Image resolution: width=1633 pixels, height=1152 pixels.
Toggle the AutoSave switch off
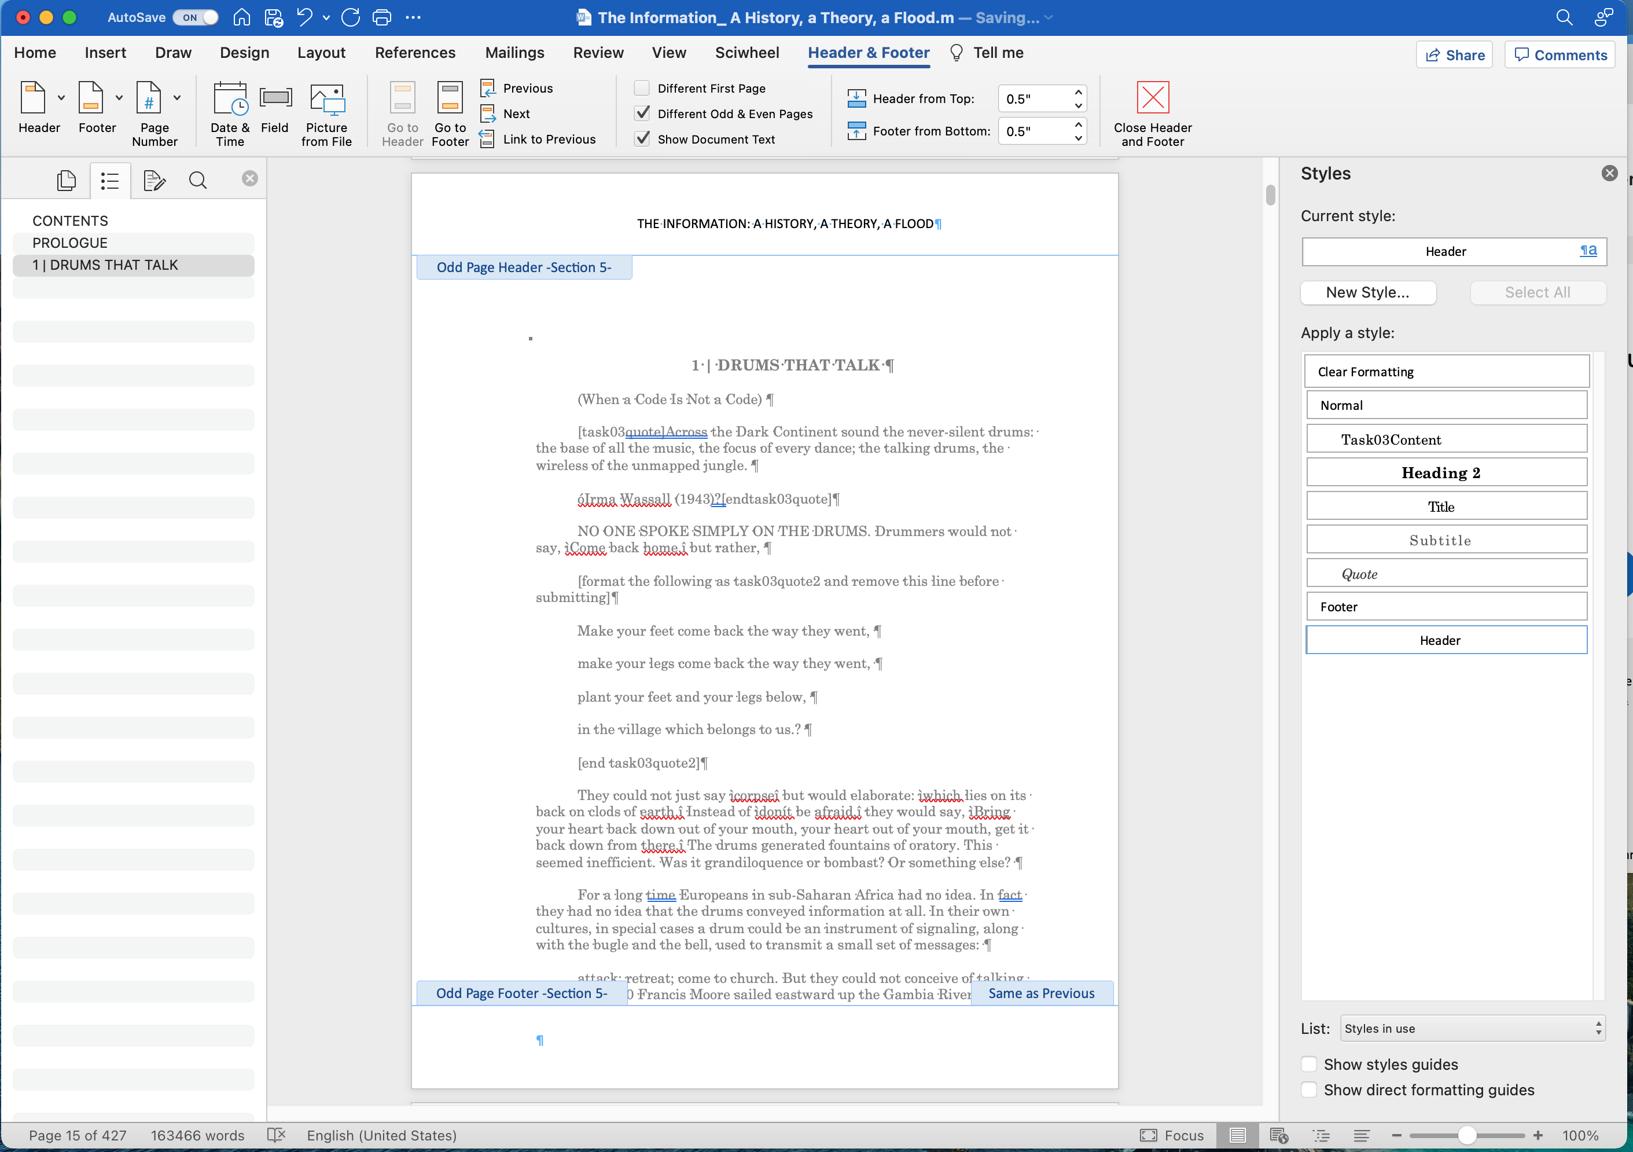[x=196, y=17]
